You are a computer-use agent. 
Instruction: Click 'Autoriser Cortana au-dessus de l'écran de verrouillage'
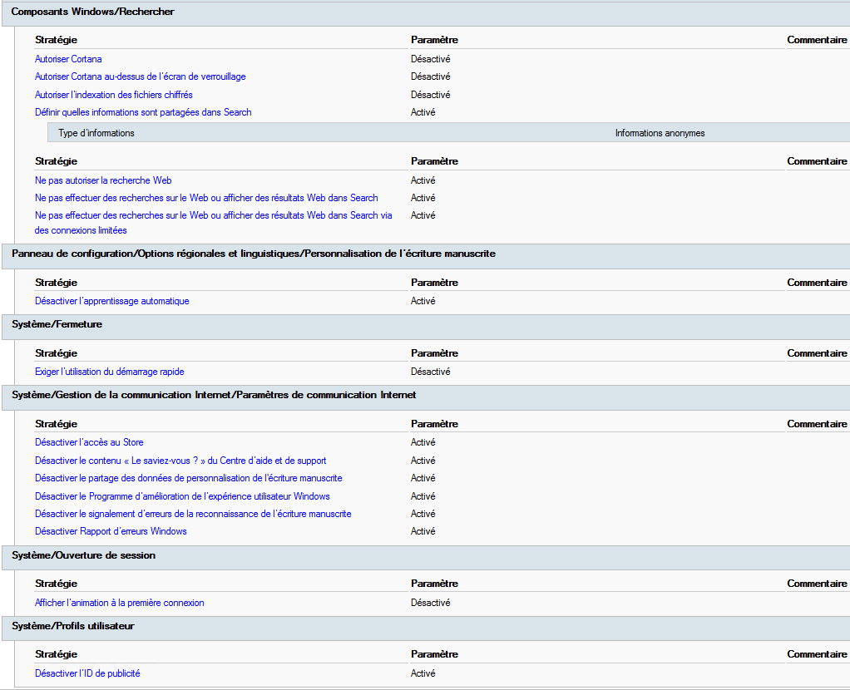tap(140, 76)
